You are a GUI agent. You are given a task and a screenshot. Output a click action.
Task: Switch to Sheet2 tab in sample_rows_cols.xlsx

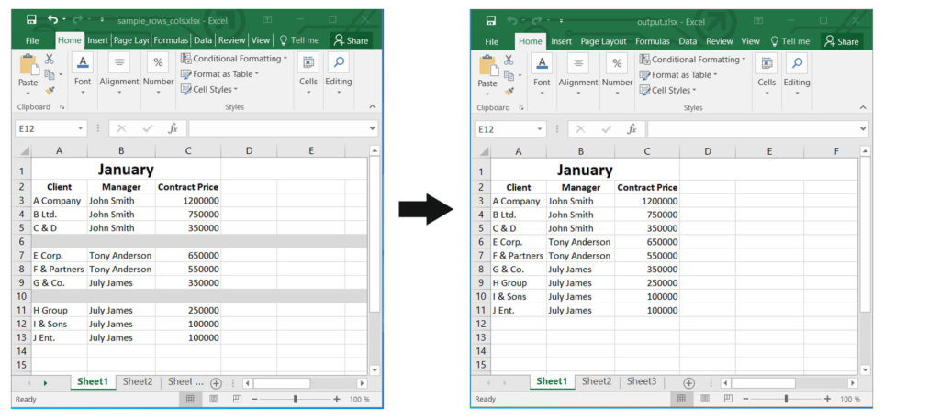pyautogui.click(x=138, y=382)
